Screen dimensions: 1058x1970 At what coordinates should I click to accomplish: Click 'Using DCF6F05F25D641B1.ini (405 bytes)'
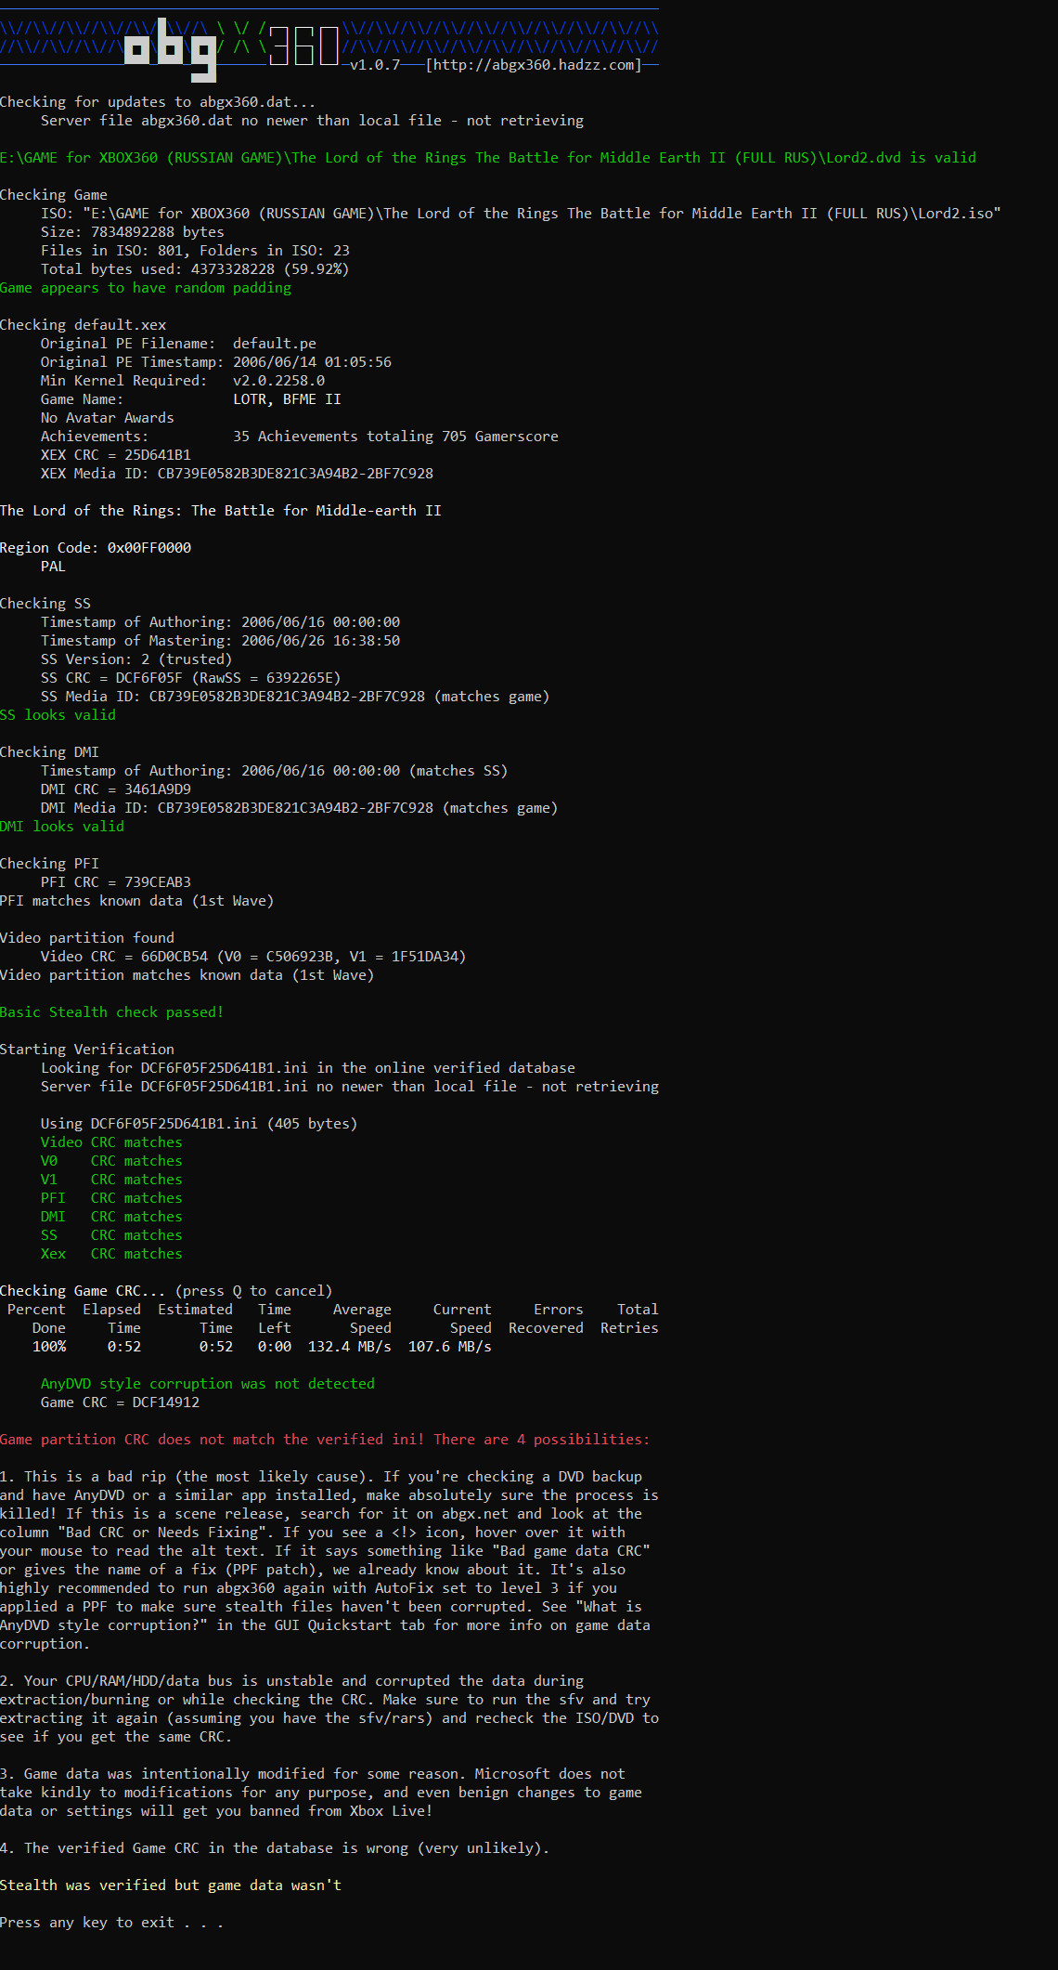coord(199,1124)
